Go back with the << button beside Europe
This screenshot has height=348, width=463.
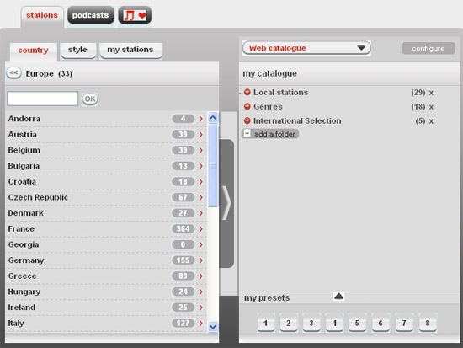point(13,73)
